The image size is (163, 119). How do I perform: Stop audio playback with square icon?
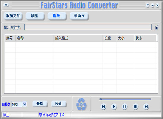point(135,107)
